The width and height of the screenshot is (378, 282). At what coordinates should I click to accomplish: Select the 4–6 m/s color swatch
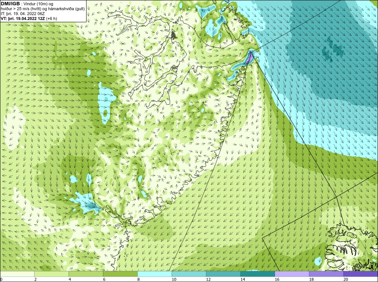(x=86, y=274)
